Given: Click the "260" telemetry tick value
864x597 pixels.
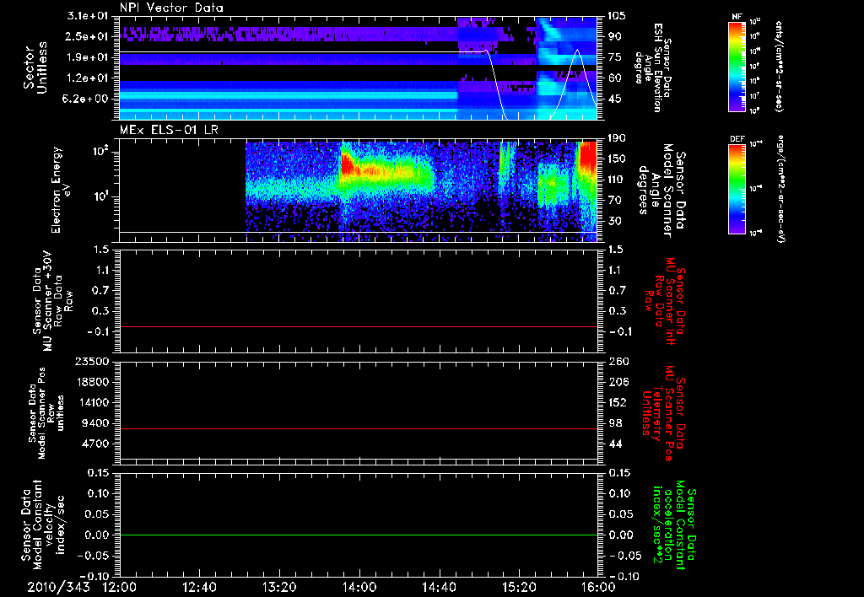Looking at the screenshot, I should [618, 361].
